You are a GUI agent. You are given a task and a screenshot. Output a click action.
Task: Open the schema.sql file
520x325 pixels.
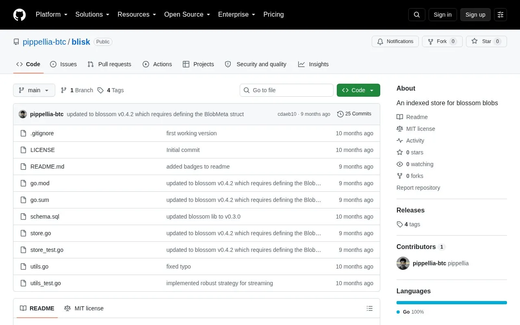click(45, 217)
